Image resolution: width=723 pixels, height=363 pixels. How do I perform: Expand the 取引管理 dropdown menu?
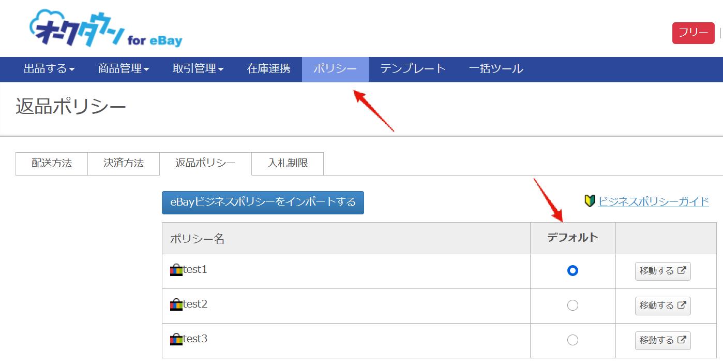click(x=198, y=69)
